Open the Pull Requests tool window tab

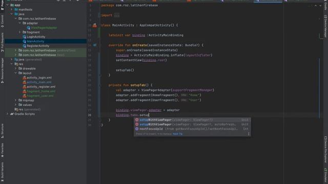(2, 42)
